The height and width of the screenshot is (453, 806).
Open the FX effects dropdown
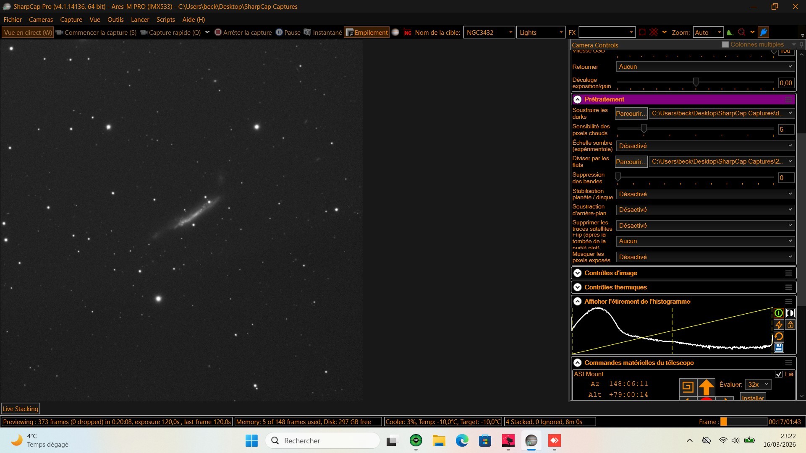click(x=607, y=32)
